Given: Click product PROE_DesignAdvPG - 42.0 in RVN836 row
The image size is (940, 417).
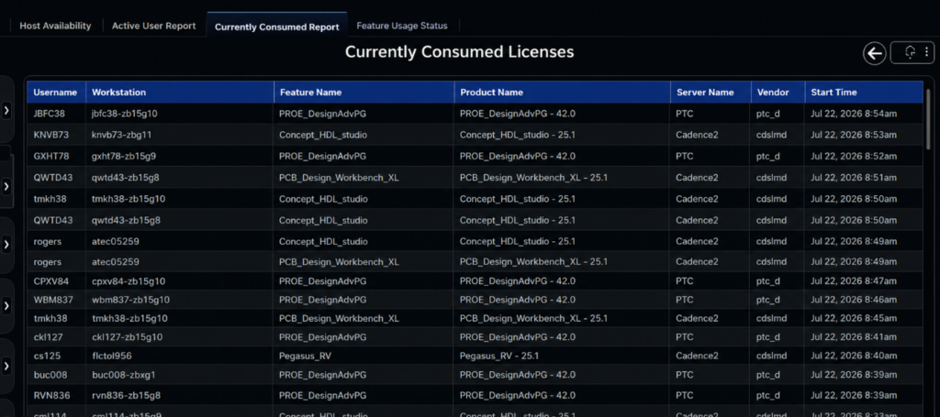Looking at the screenshot, I should [518, 395].
